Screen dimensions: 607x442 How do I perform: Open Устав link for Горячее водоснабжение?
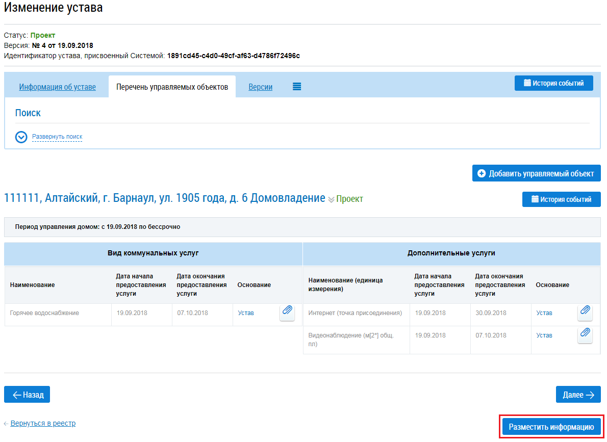click(x=246, y=313)
